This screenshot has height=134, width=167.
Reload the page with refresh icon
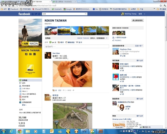[x=9, y=5]
